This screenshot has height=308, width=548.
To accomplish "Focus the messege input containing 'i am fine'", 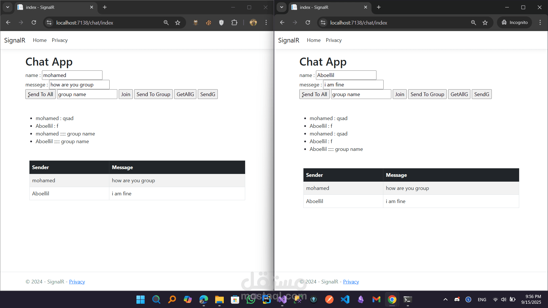I will point(353,85).
